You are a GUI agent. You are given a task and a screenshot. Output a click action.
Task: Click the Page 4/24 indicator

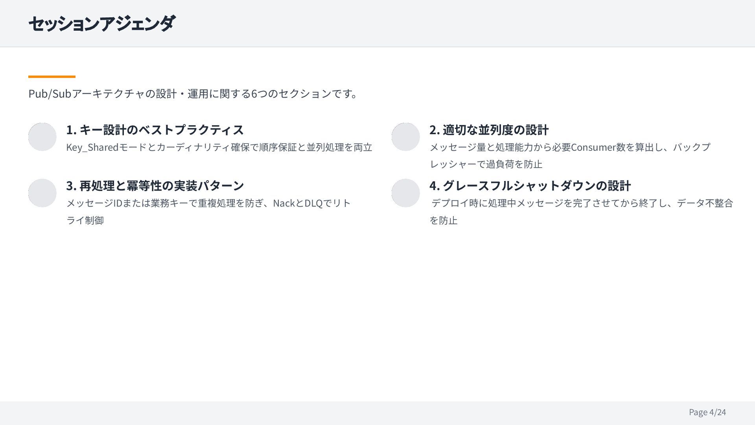(x=707, y=412)
